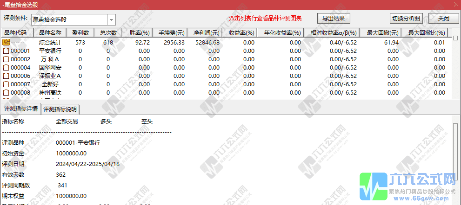461x205 pixels.
Task: Sort by the 胜率(%) column header
Action: [x=138, y=33]
